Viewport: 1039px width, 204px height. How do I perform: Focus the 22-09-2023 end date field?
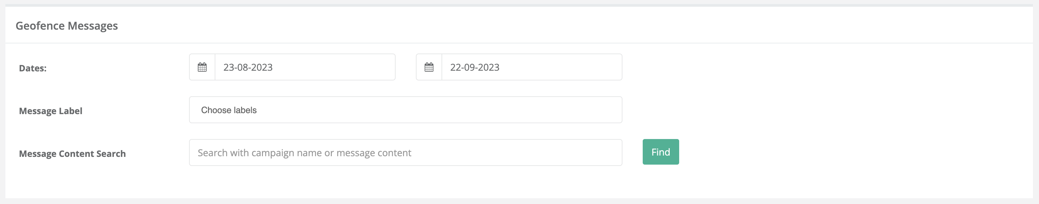pyautogui.click(x=531, y=67)
